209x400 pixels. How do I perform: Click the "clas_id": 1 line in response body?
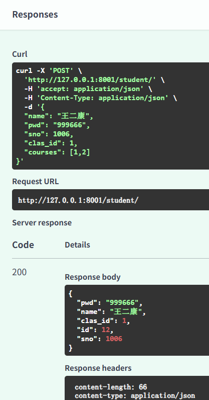tap(103, 321)
